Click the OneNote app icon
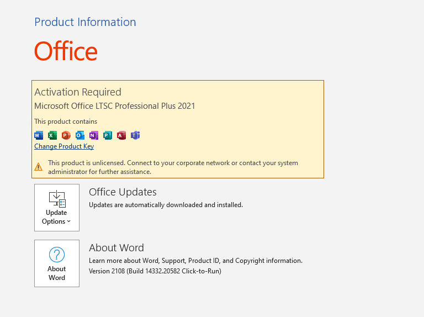424x317 pixels. 93,135
